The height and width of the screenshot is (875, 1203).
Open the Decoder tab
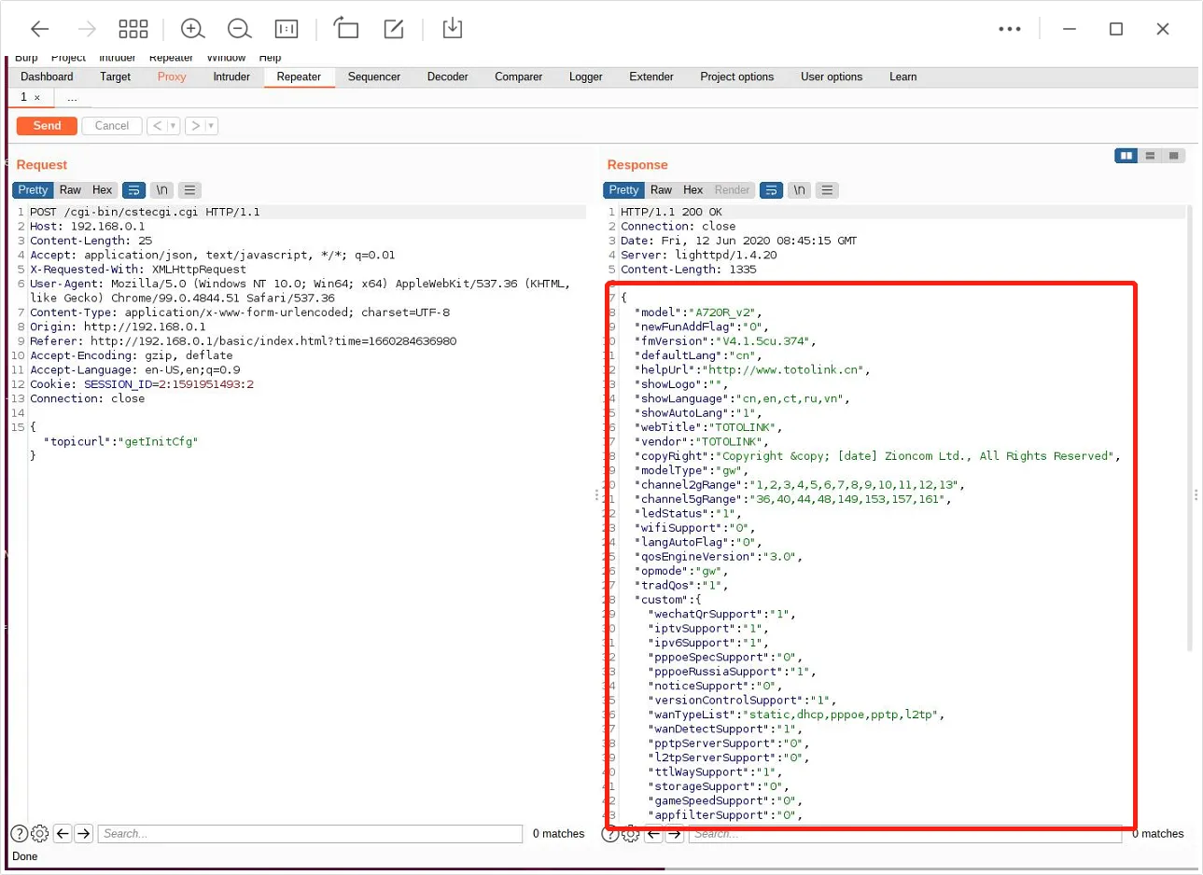click(x=448, y=77)
